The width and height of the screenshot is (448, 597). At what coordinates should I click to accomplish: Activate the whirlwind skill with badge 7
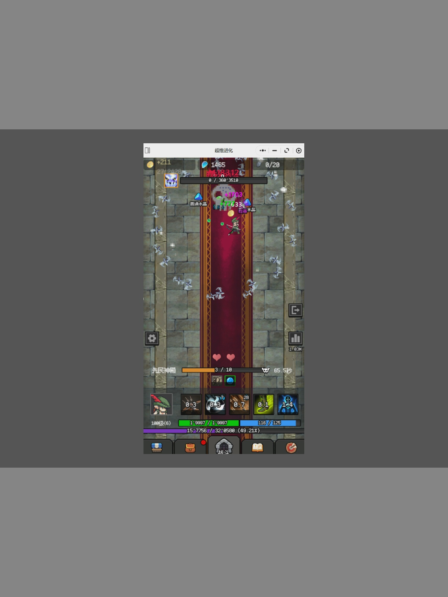215,404
